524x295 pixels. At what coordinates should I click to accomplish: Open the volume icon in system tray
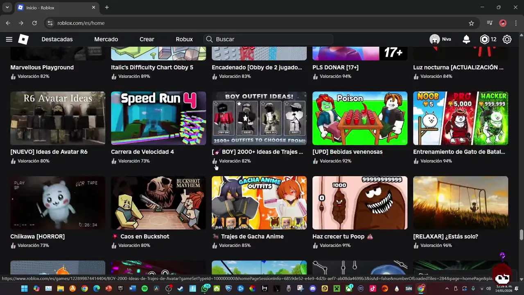pos(488,288)
